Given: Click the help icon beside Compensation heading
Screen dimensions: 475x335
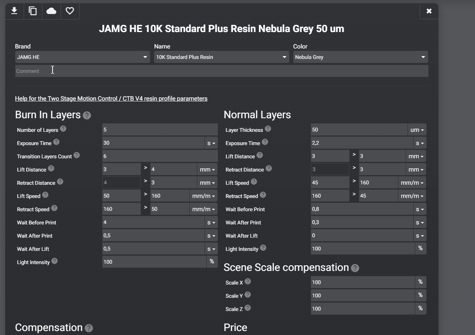Looking at the screenshot, I should click(89, 328).
